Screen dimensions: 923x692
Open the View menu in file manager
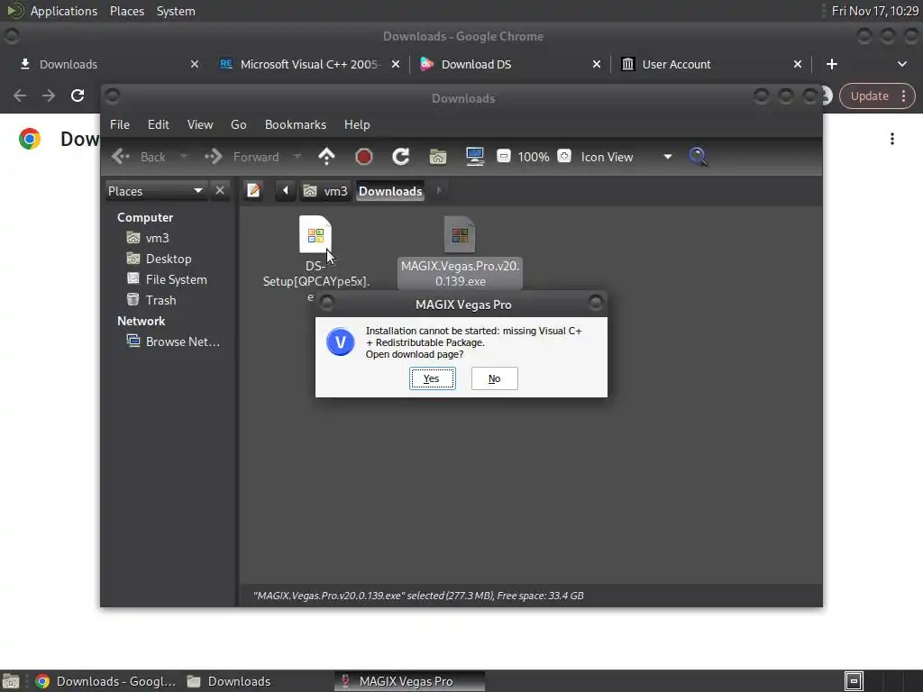[x=200, y=124]
